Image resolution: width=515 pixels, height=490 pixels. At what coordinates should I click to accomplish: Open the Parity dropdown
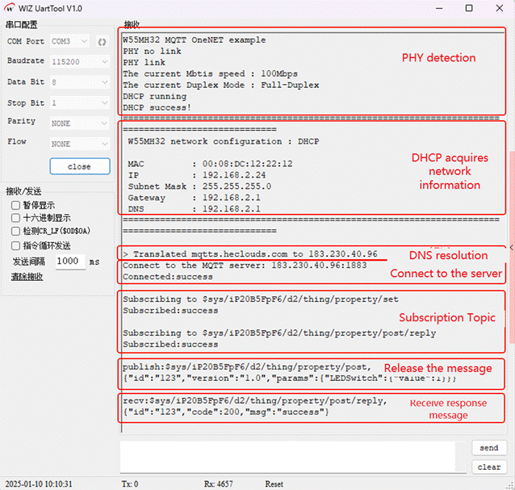pyautogui.click(x=80, y=124)
